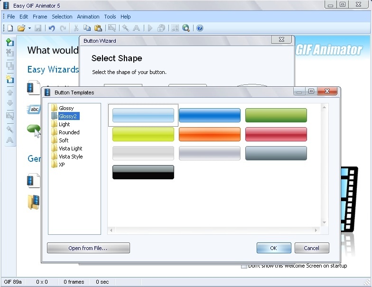Screen dimensions: 372x287
Task: Click the template list scroll down arrow
Action: [x=324, y=222]
